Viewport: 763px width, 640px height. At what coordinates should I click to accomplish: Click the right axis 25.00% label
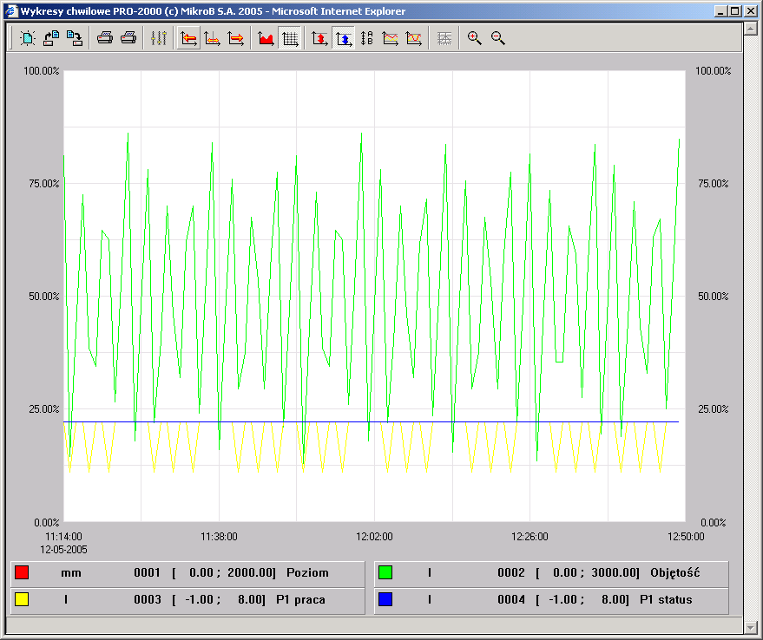(714, 409)
